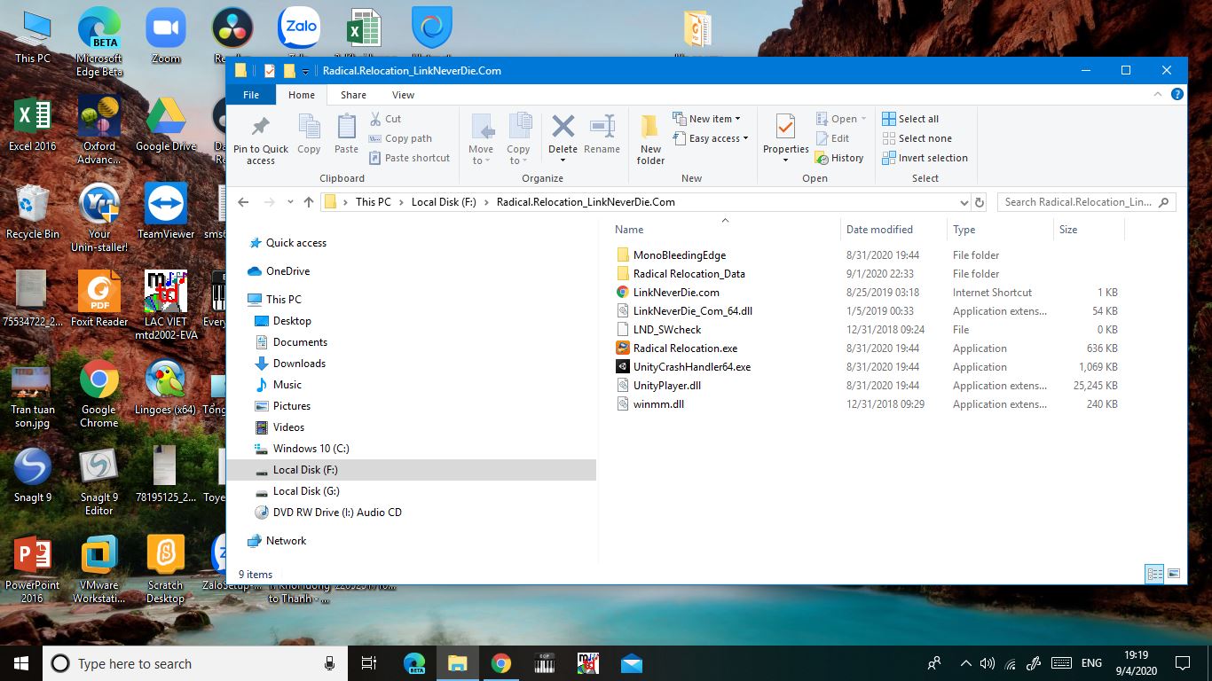
Task: Switch to the View tab
Action: pos(403,95)
